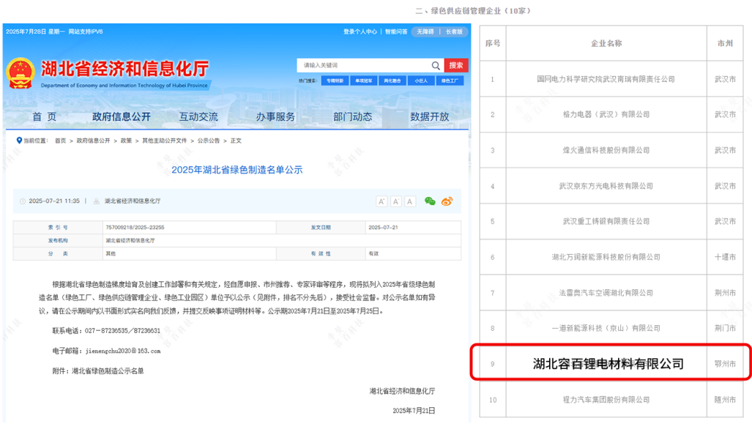Select the largest font size A⁺ icon
This screenshot has height=432, width=752.
click(x=381, y=201)
